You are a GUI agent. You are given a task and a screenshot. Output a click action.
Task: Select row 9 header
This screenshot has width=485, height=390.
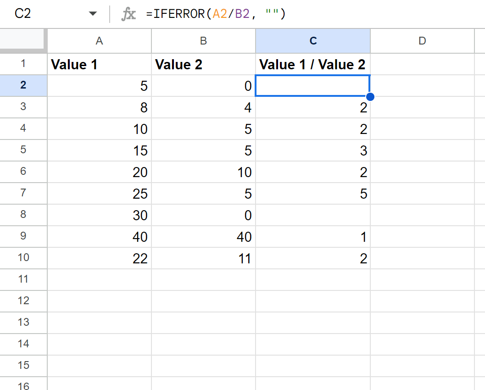click(23, 237)
